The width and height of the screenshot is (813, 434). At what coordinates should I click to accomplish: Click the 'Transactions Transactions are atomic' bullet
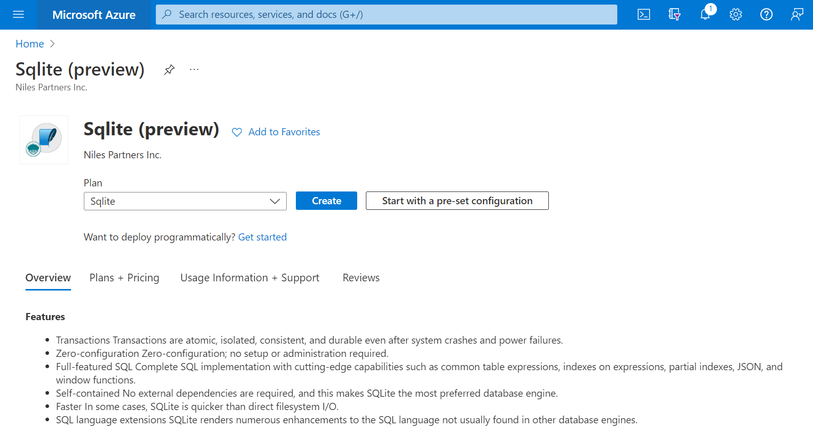(x=310, y=340)
